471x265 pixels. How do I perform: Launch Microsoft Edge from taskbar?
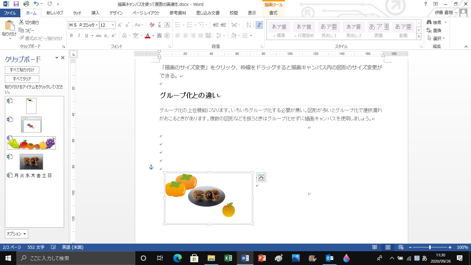(177, 258)
